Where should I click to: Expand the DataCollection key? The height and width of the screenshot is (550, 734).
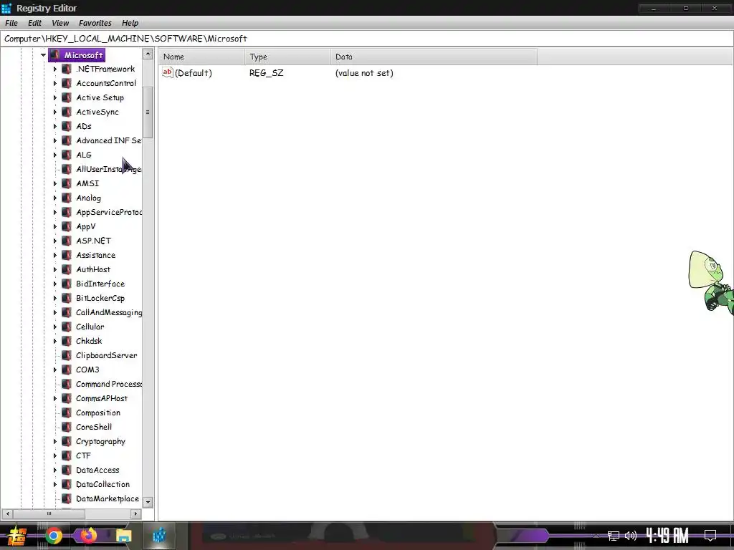pos(54,485)
